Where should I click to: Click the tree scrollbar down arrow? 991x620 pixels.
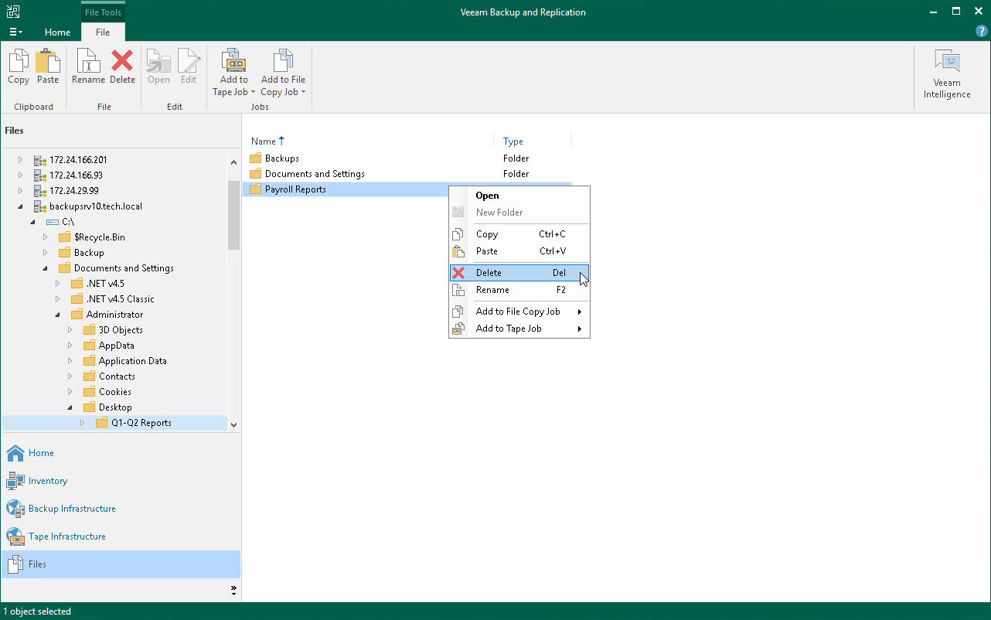tap(233, 424)
